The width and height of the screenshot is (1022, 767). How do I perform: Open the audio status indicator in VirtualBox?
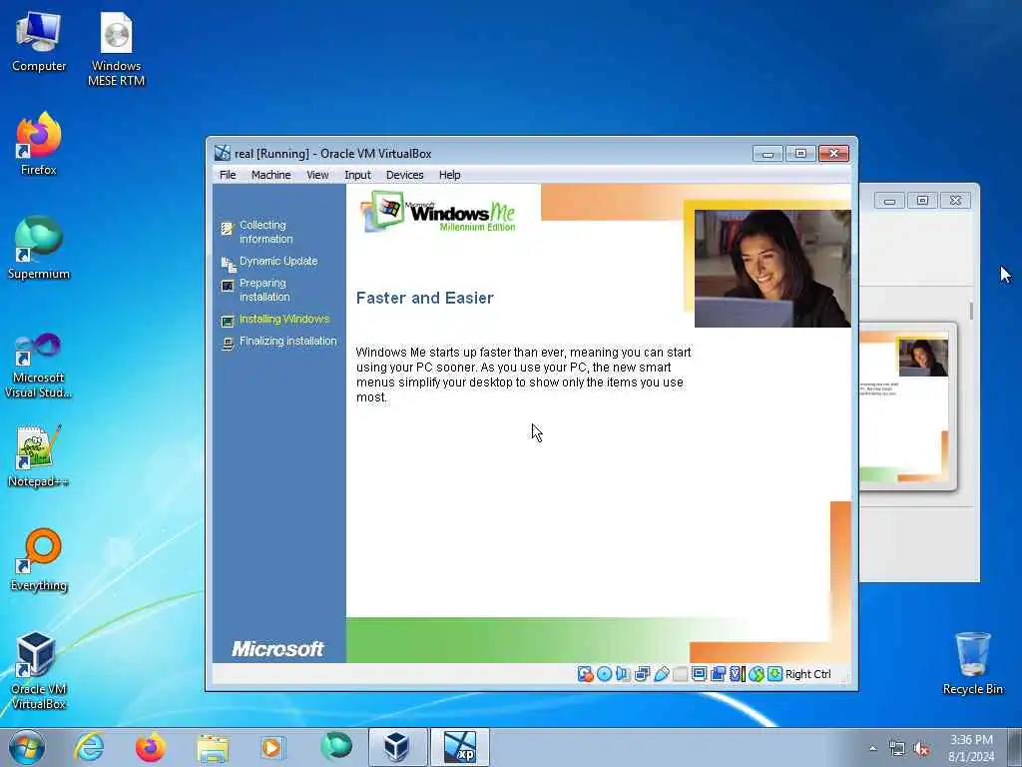(x=623, y=674)
